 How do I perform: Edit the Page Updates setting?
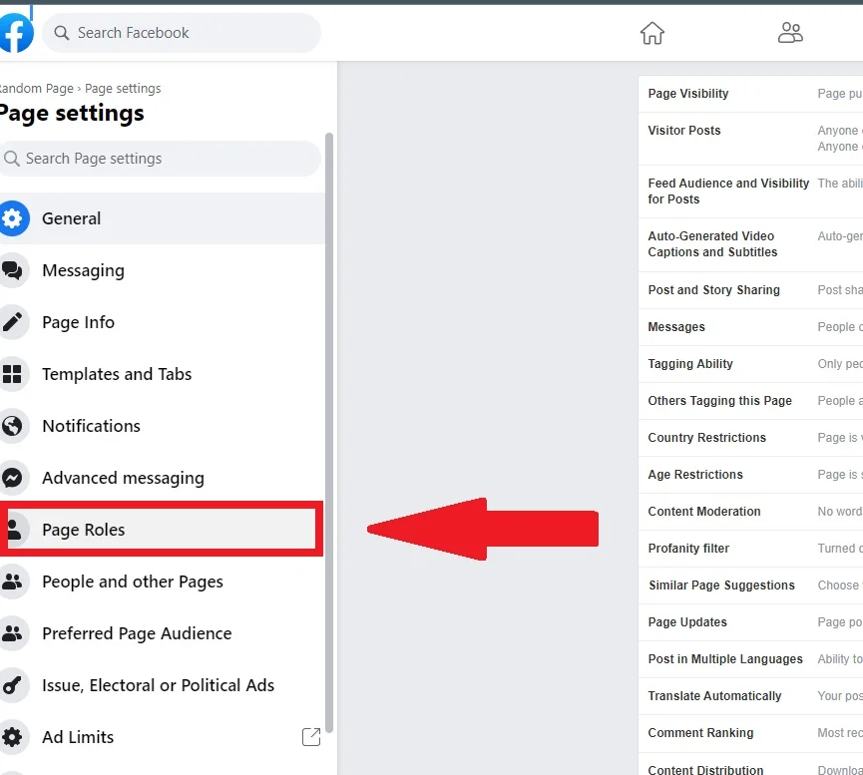coord(750,622)
